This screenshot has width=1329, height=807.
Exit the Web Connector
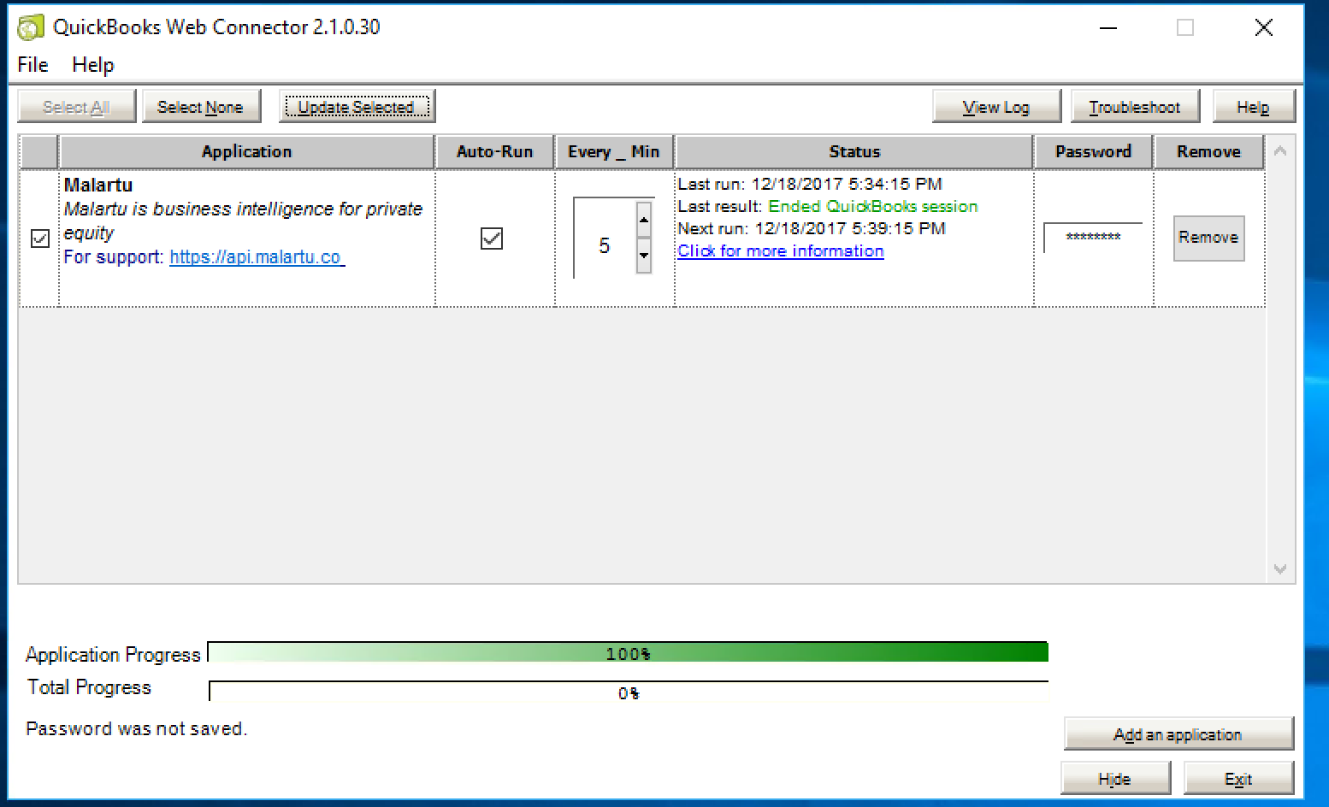click(1238, 779)
